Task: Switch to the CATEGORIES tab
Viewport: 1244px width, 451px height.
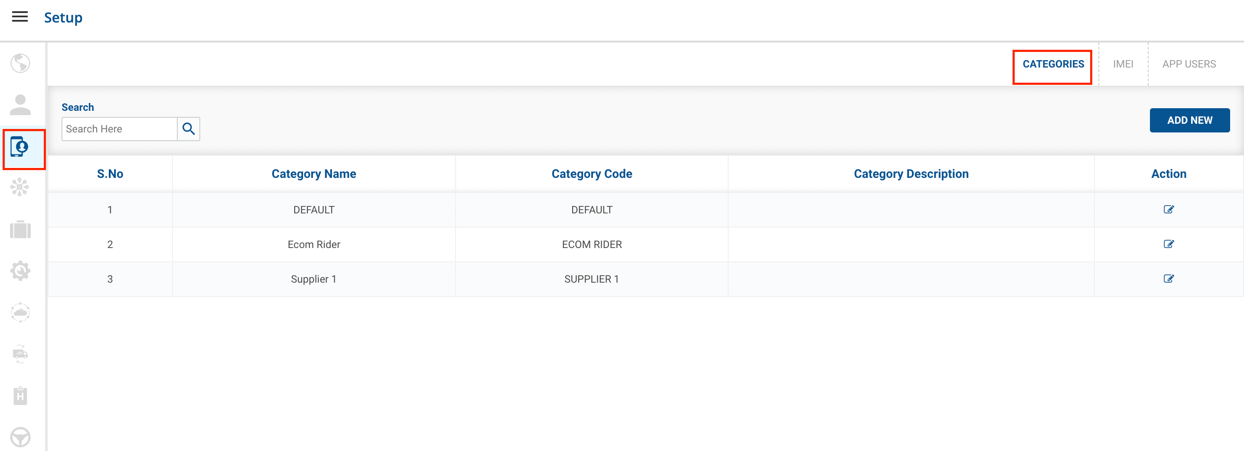Action: [1053, 64]
